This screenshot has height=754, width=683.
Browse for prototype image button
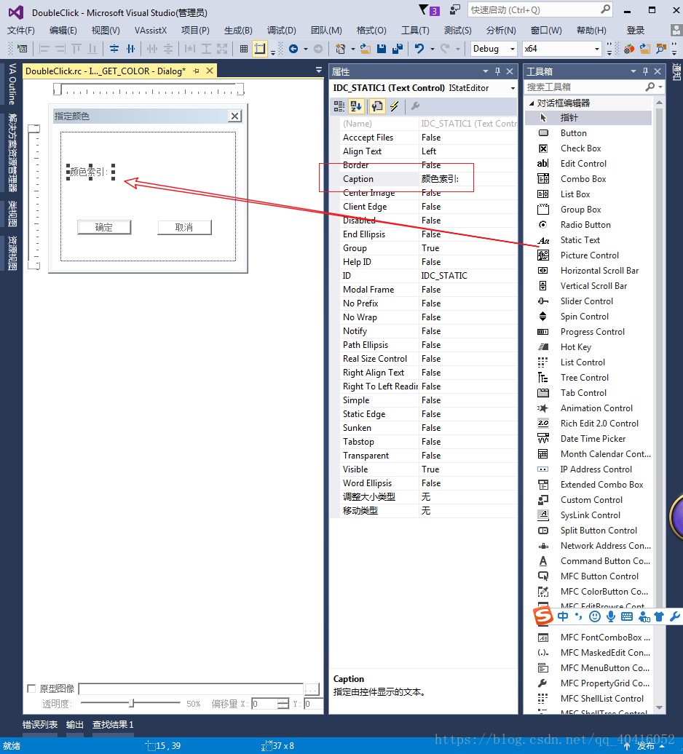pyautogui.click(x=312, y=689)
